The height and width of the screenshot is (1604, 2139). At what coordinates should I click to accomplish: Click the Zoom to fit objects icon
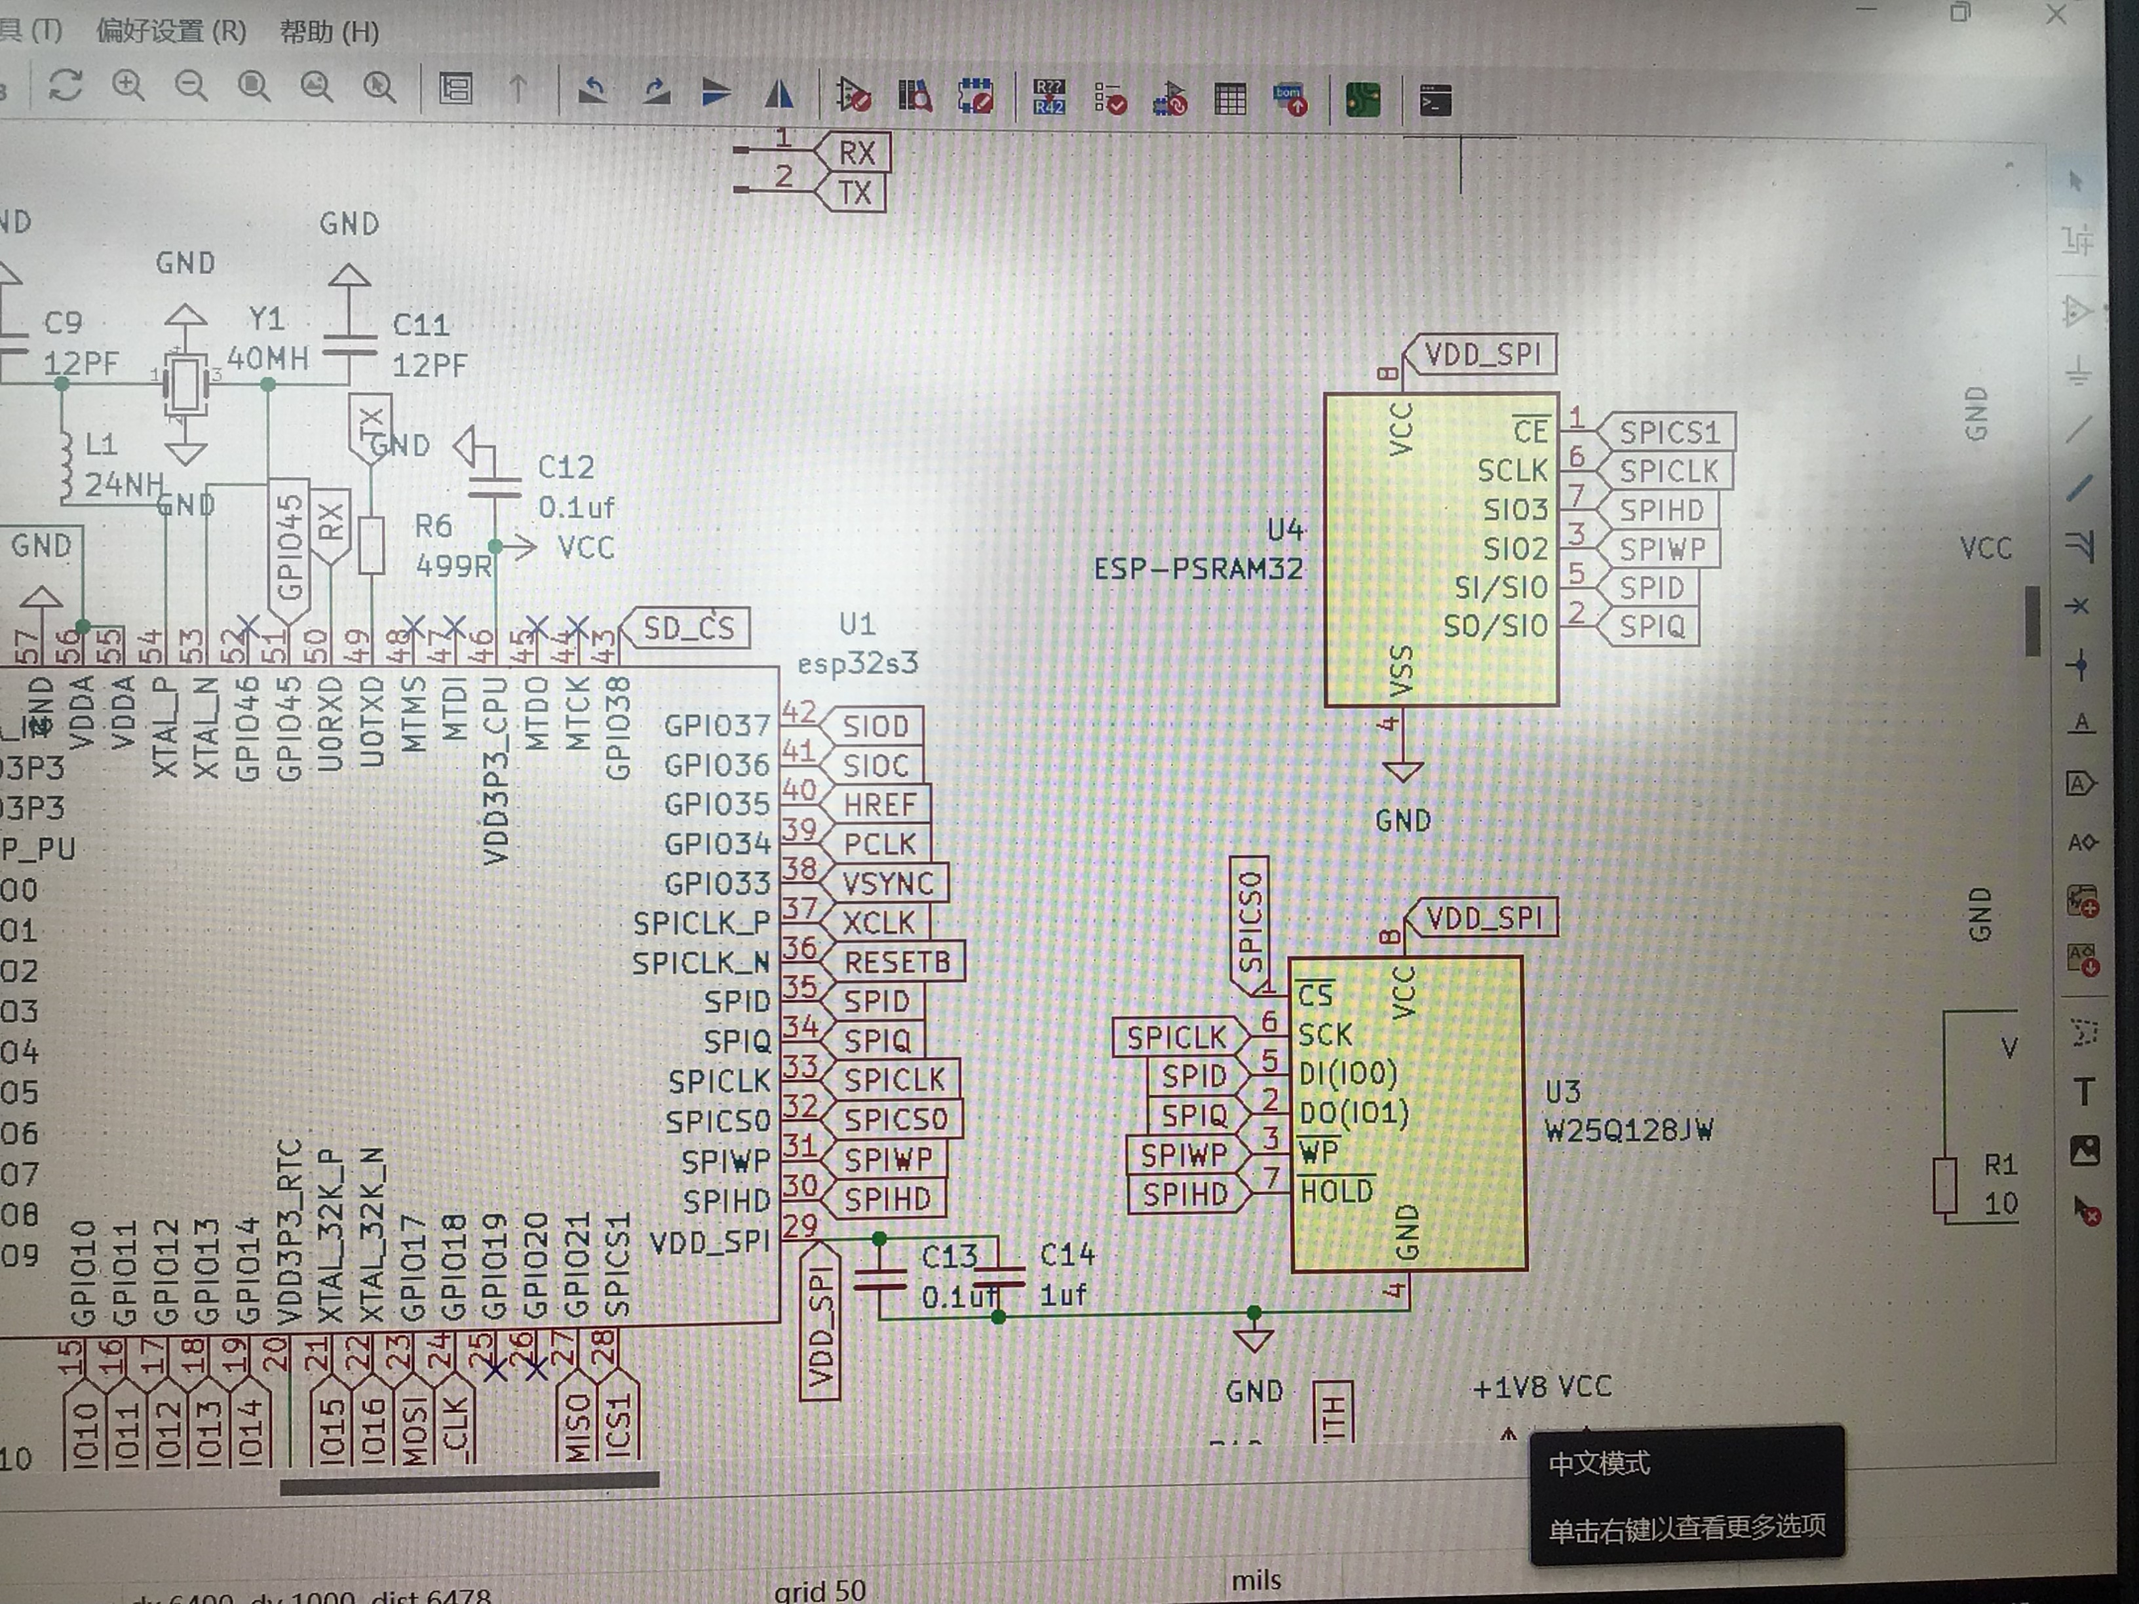pos(317,88)
